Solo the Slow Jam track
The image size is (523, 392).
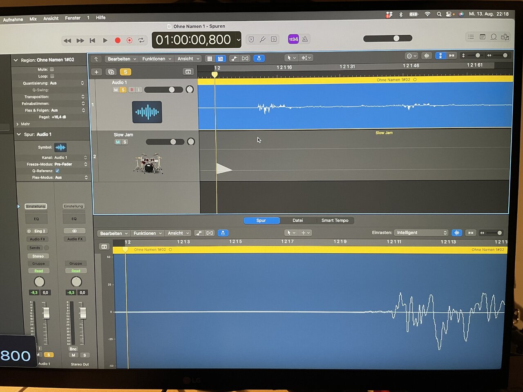point(125,142)
